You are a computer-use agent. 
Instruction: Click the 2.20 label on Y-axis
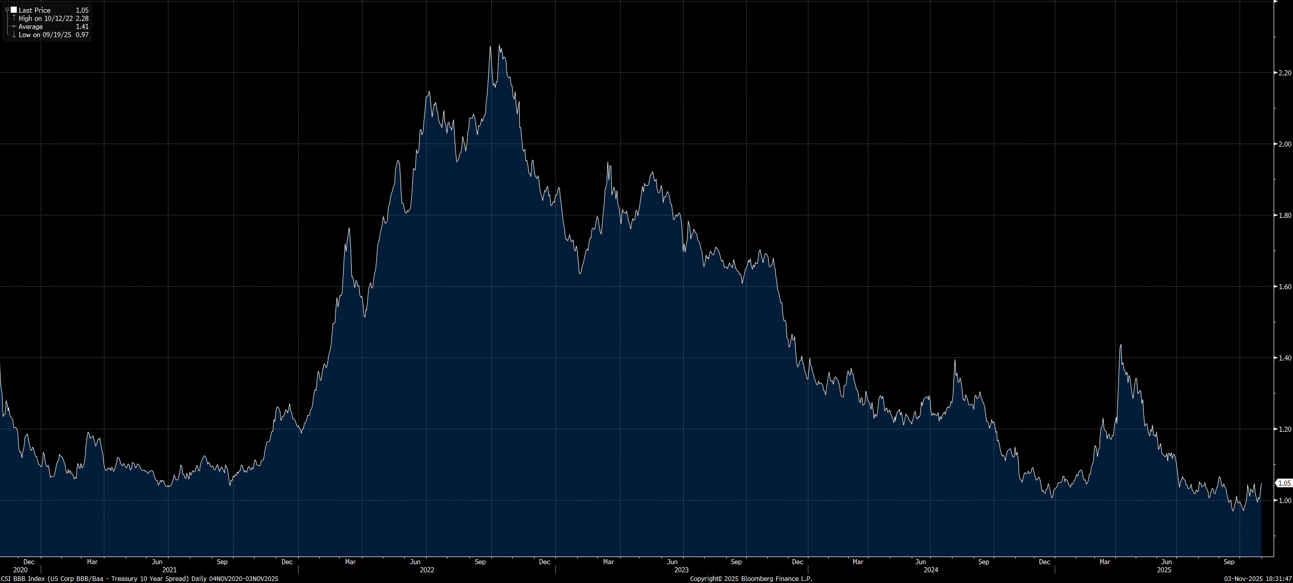coord(1285,73)
